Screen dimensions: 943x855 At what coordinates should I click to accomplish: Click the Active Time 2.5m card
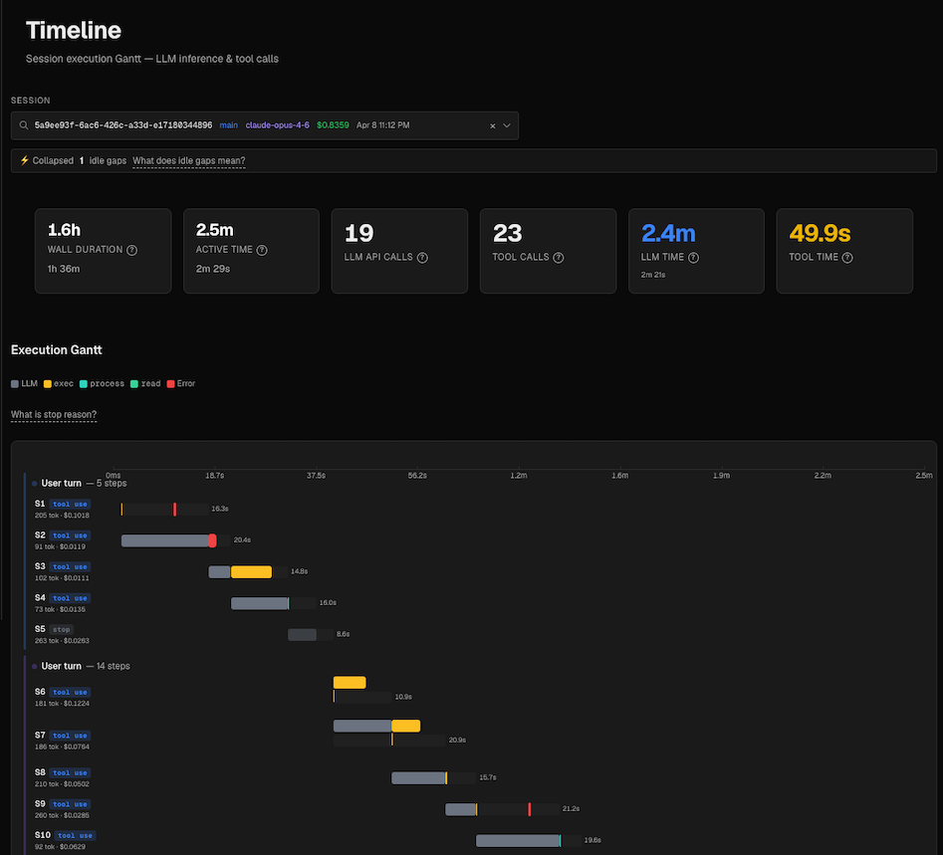pos(251,251)
